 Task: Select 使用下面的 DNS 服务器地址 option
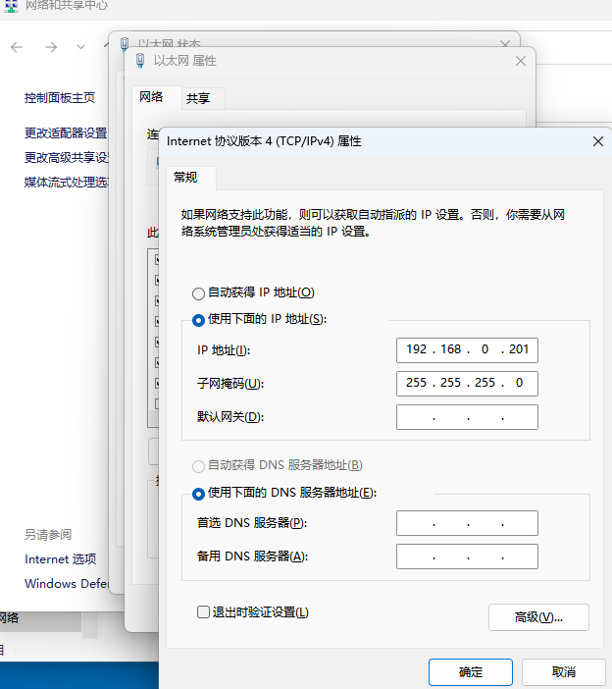click(199, 493)
